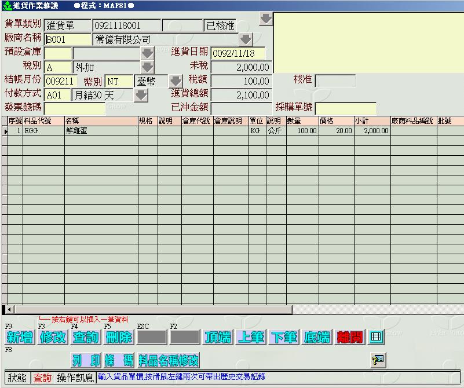The height and width of the screenshot is (388, 464).
Task: Click the 新增 (F9) add record button
Action: pos(19,338)
